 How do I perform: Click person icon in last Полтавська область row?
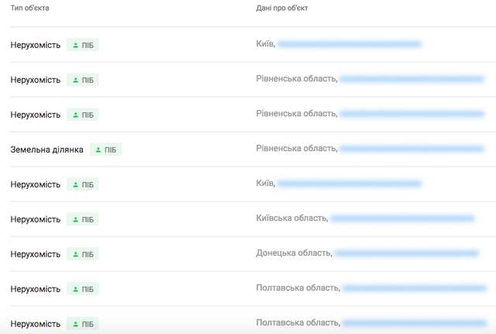pyautogui.click(x=75, y=324)
